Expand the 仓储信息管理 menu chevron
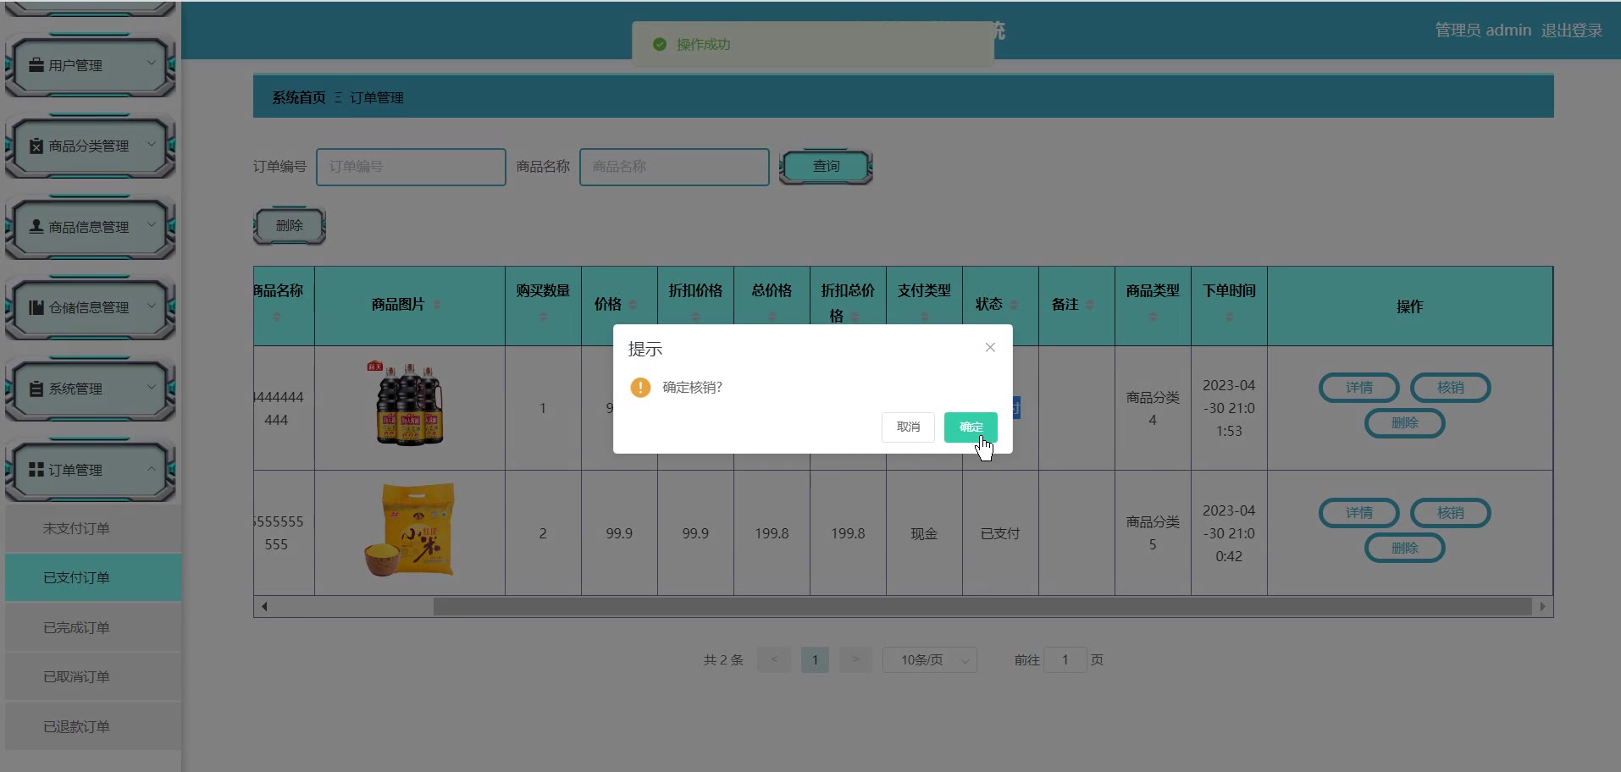 tap(152, 306)
